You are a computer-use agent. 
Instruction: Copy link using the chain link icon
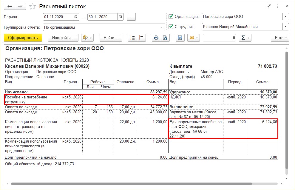(269, 6)
